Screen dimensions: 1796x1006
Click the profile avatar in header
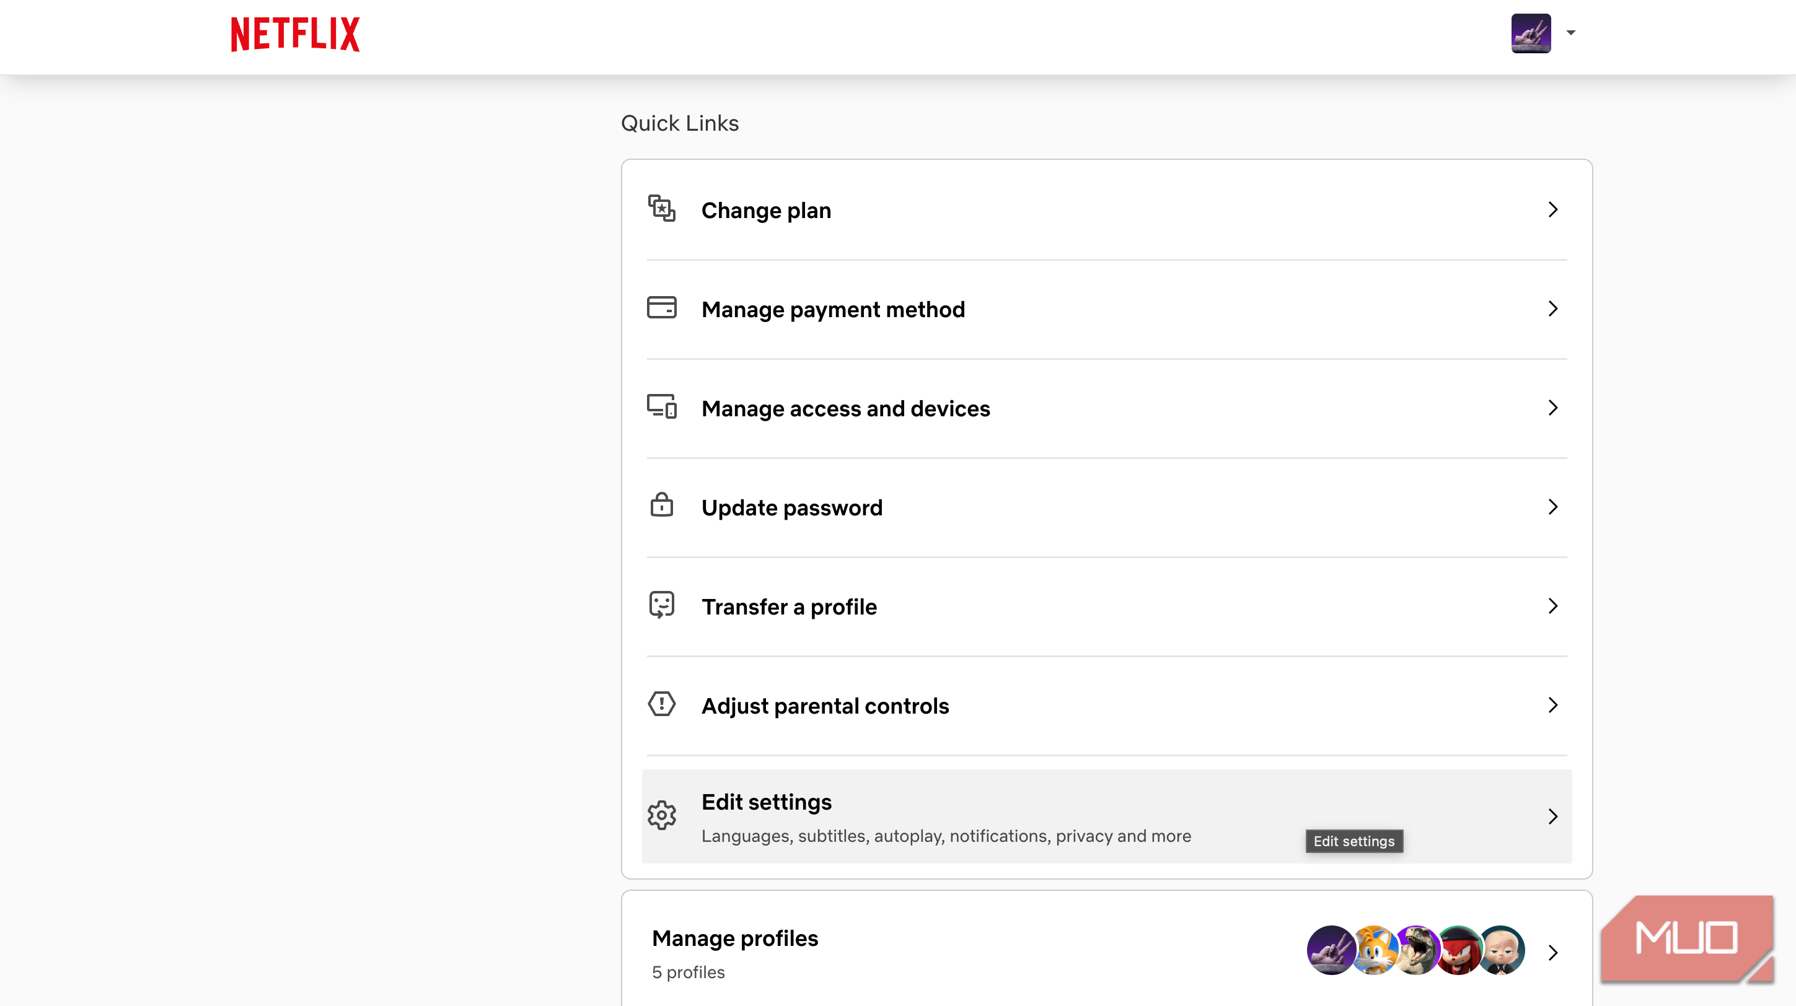click(1530, 33)
